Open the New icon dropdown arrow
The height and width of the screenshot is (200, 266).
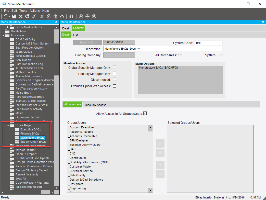pyautogui.click(x=9, y=16)
